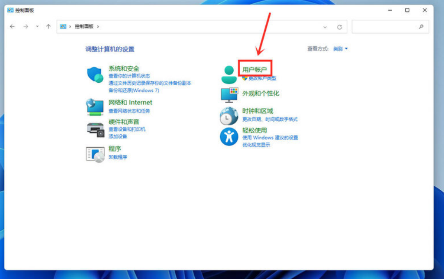444x279 pixels.
Task: Click 查看设备和打印机 link
Action: [127, 129]
